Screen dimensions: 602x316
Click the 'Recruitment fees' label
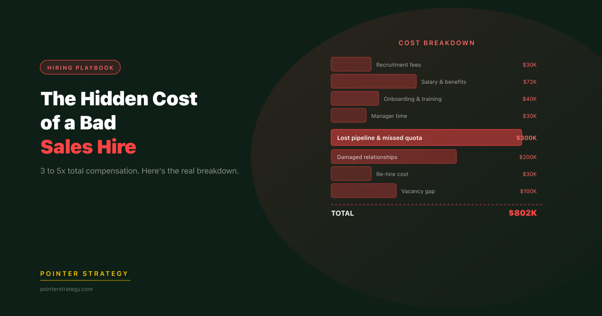coord(398,65)
